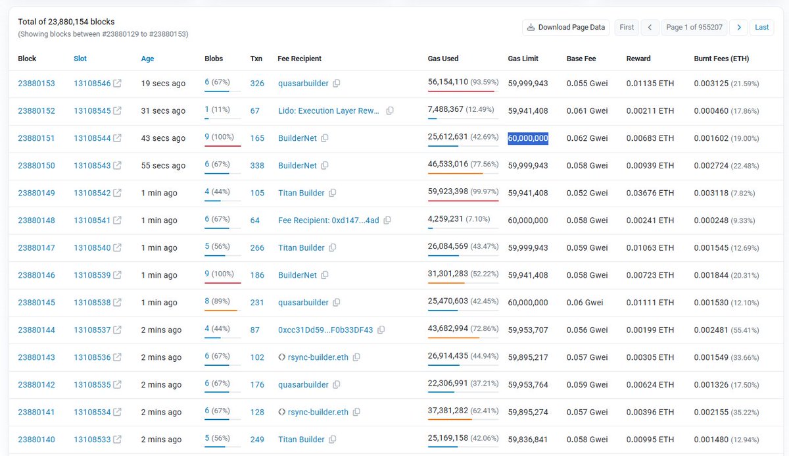
Task: Open Titan Builder in block 23880140 row
Action: coord(301,440)
